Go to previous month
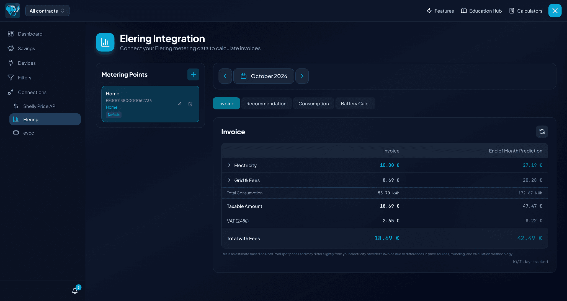The width and height of the screenshot is (567, 301). point(225,76)
